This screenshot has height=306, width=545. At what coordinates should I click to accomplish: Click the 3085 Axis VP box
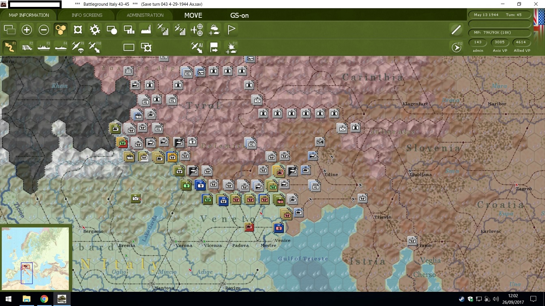(500, 42)
